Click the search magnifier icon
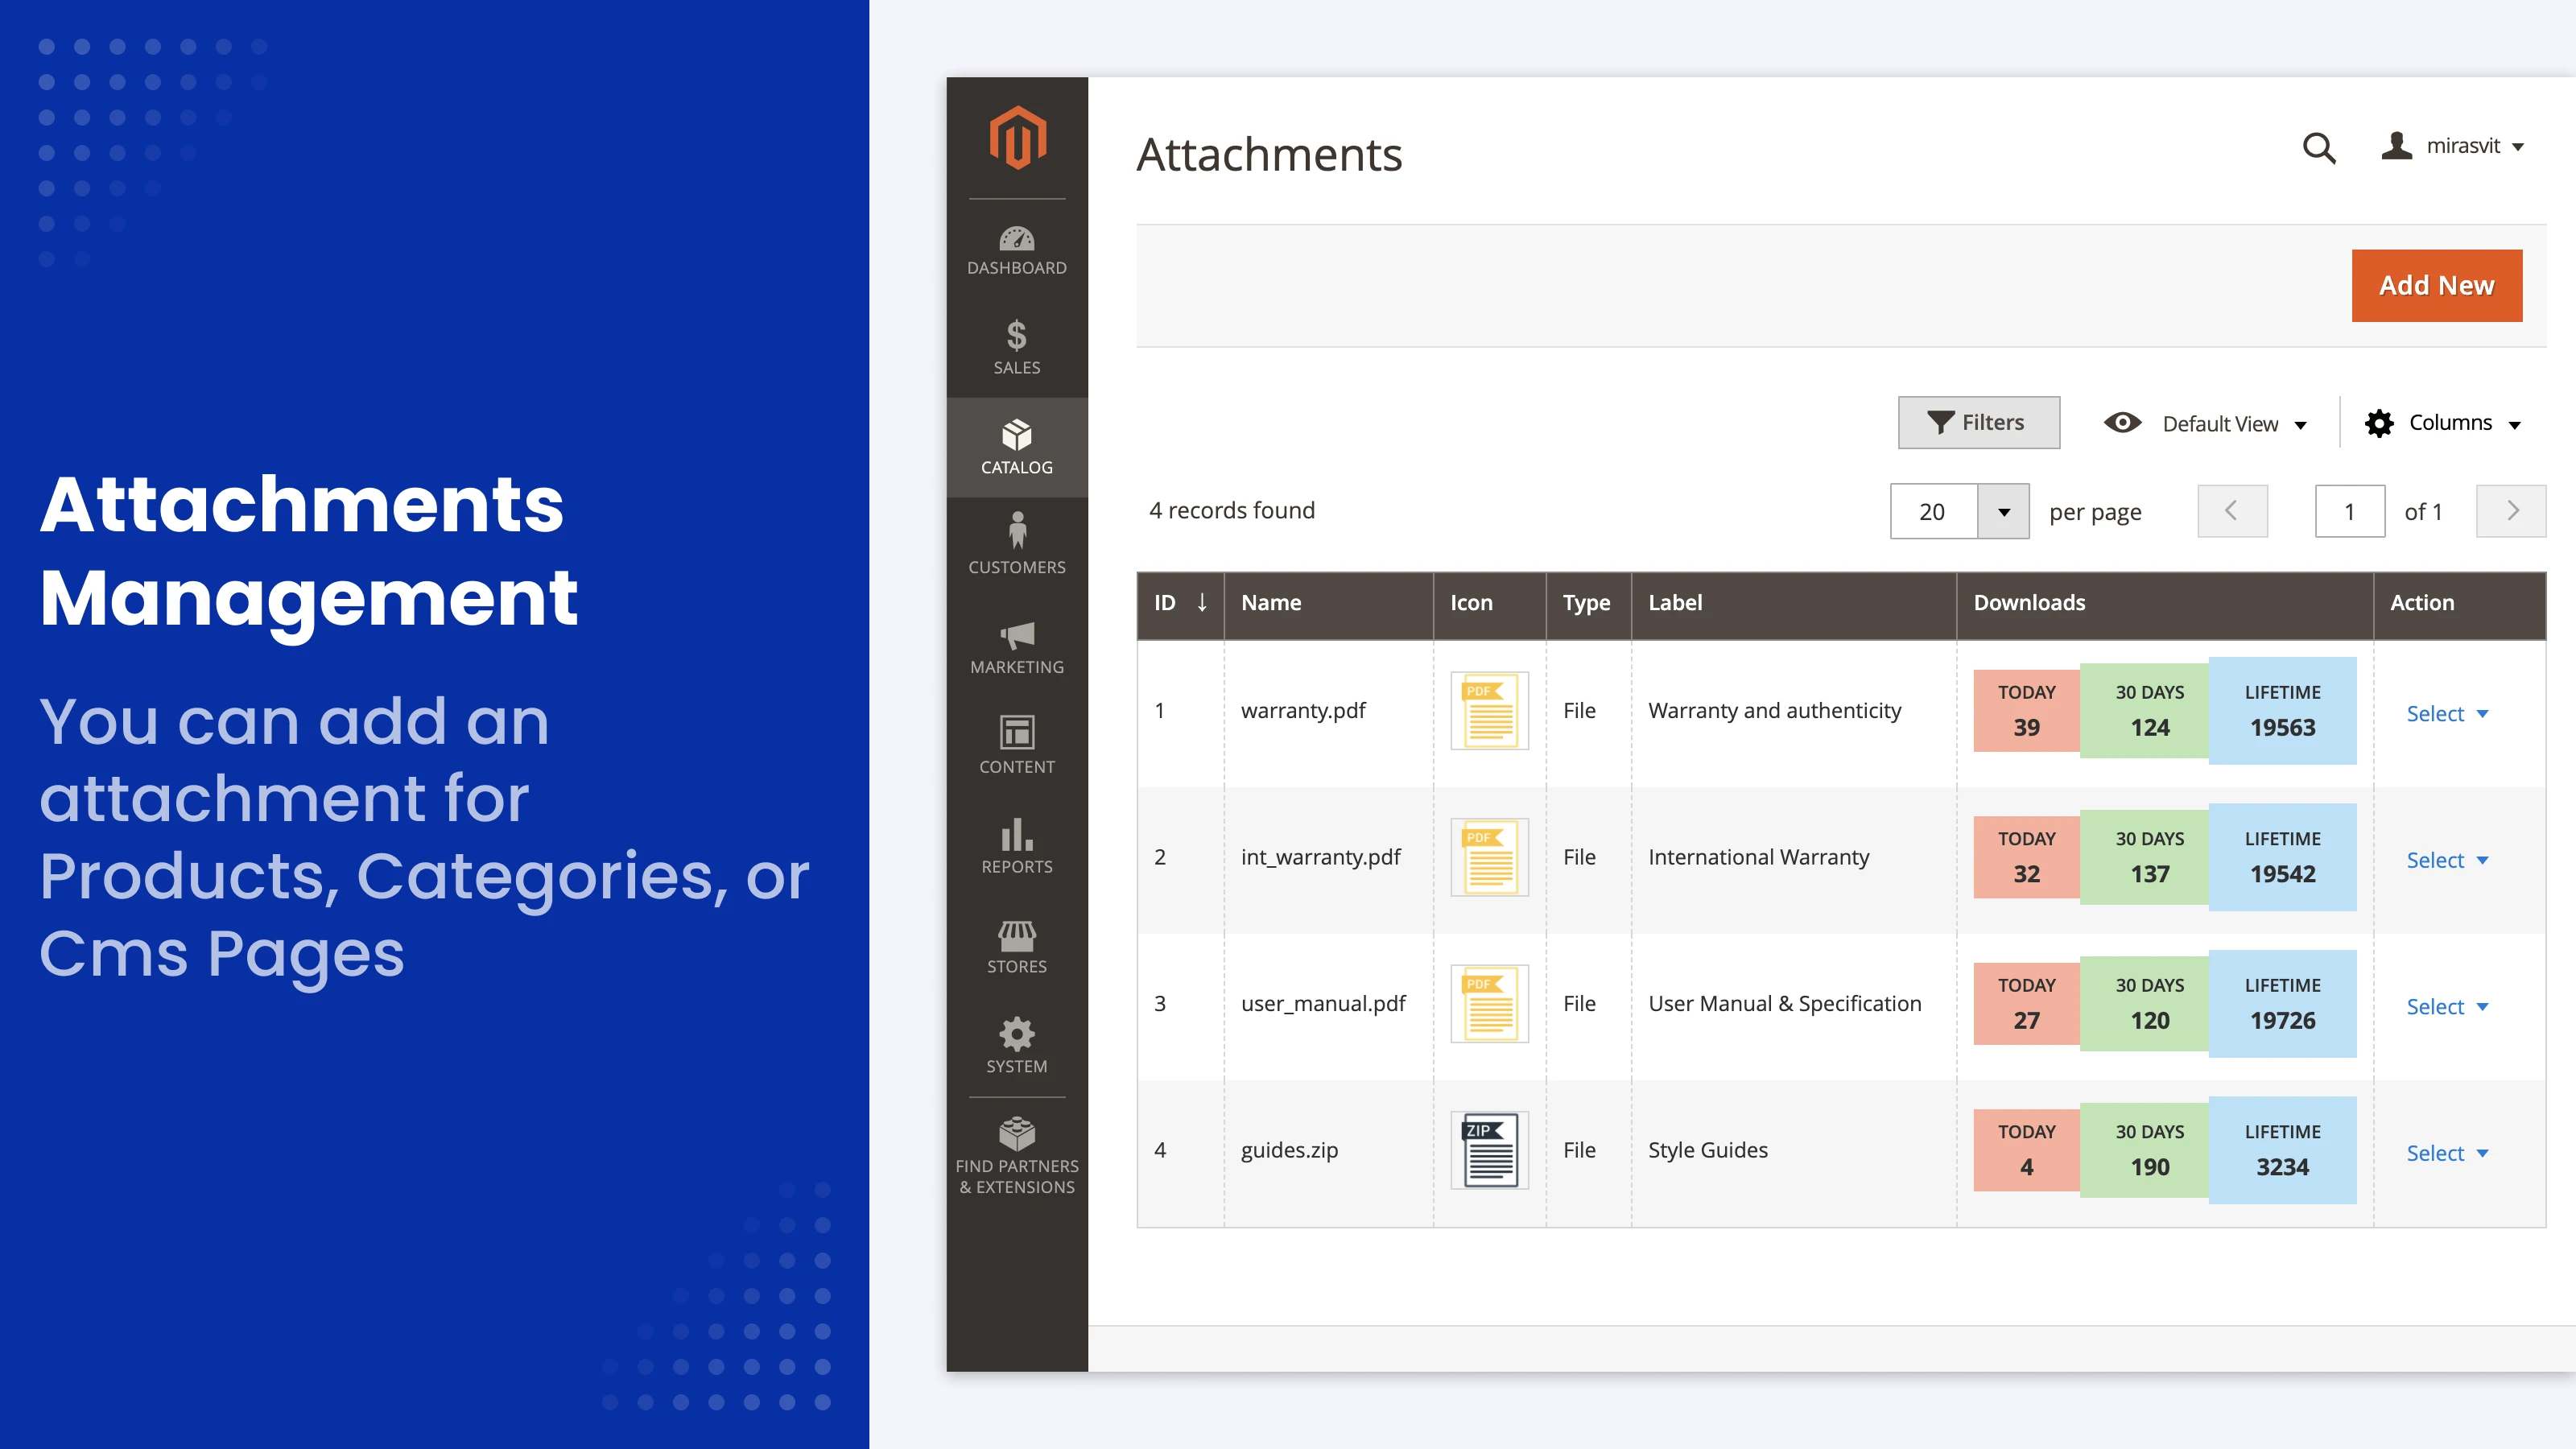The width and height of the screenshot is (2576, 1449). 2318,148
